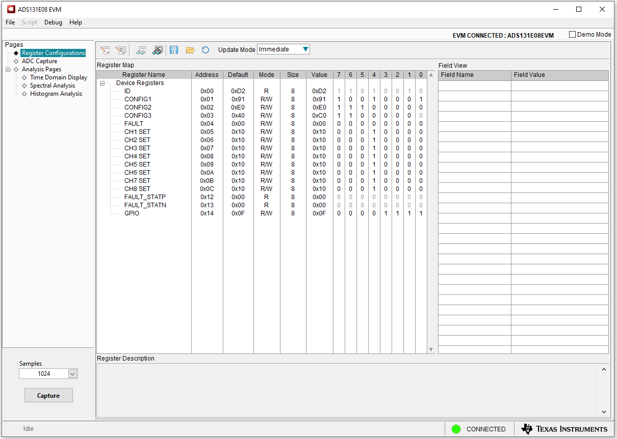
Task: Click the Write Register pencil icon
Action: (105, 50)
